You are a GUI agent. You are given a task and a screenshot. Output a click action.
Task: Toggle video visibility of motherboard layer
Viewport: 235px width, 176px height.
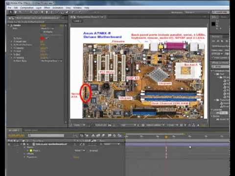(x=9, y=144)
